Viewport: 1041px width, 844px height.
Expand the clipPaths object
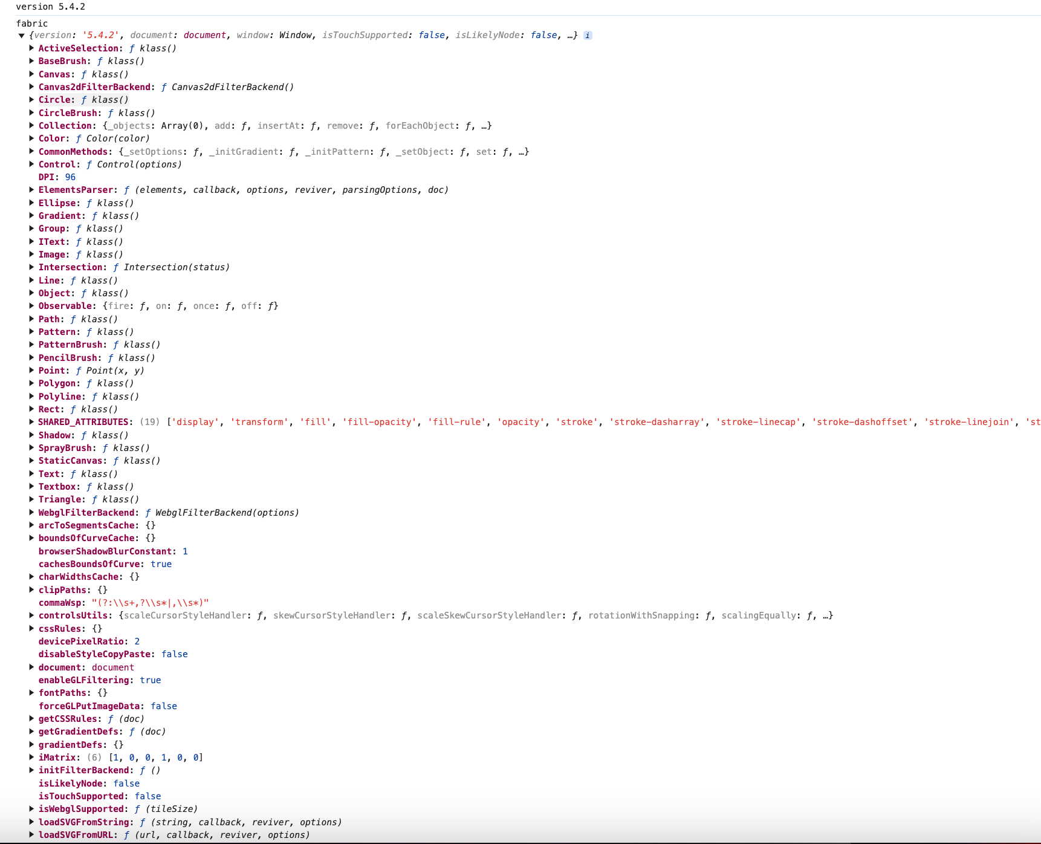coord(31,589)
